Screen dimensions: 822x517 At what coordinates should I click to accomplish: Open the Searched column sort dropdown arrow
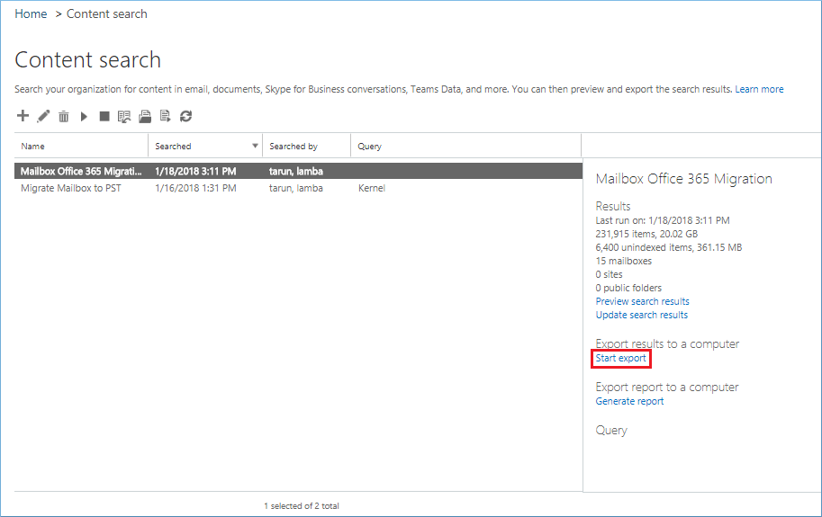point(255,146)
